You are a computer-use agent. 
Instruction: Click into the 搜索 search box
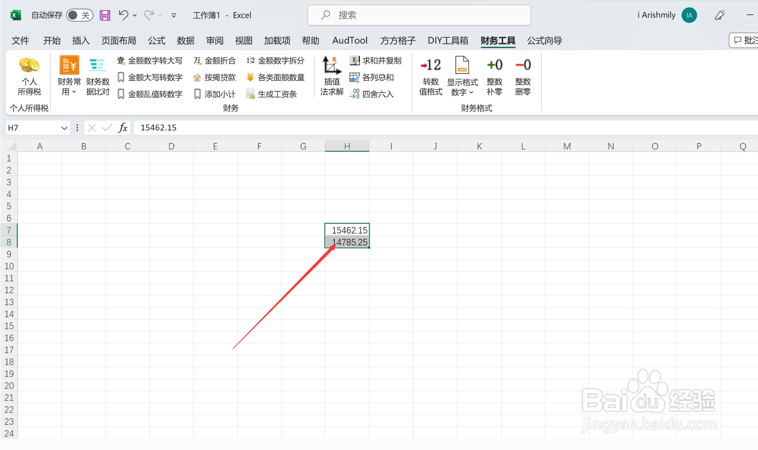[x=419, y=15]
